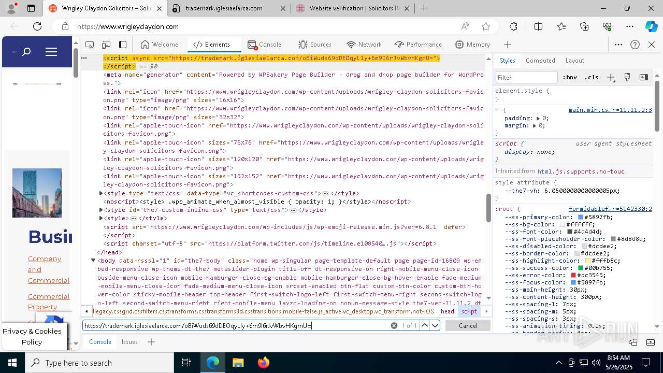Open the Memory DevTools tab
663x373 pixels.
click(x=472, y=45)
